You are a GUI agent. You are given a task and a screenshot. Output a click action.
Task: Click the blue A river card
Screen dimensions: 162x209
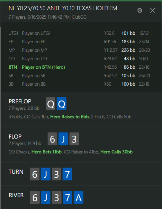tap(78, 197)
